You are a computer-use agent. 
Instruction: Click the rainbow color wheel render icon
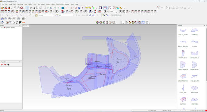click(97, 23)
